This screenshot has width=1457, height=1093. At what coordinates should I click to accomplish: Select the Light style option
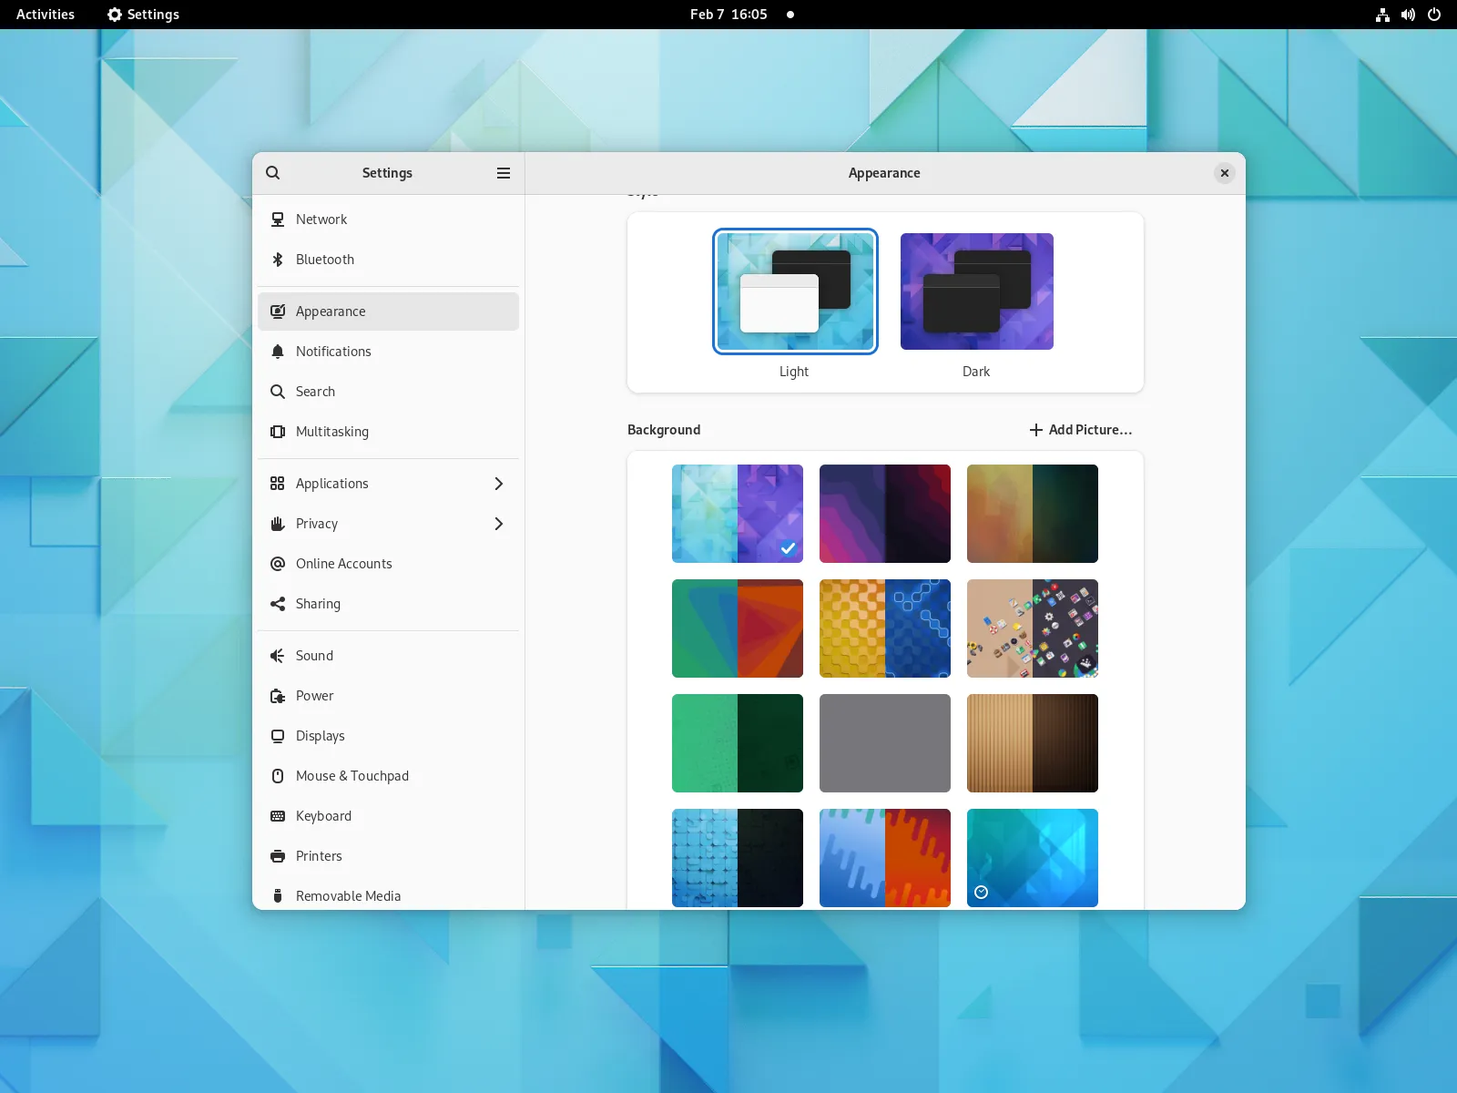click(x=794, y=291)
